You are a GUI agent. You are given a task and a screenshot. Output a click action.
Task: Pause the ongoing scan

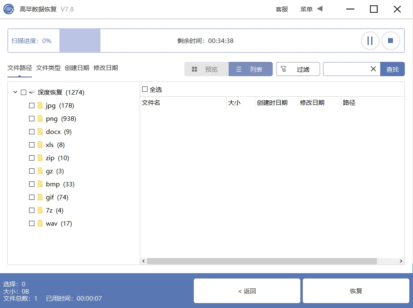tap(370, 41)
